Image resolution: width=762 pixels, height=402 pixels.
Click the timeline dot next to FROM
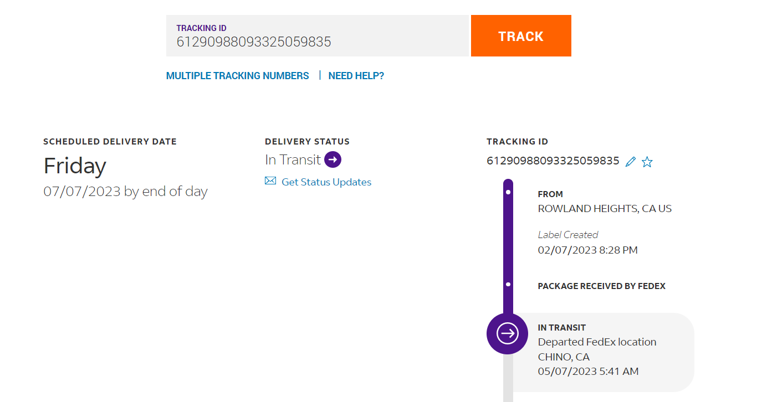point(508,192)
